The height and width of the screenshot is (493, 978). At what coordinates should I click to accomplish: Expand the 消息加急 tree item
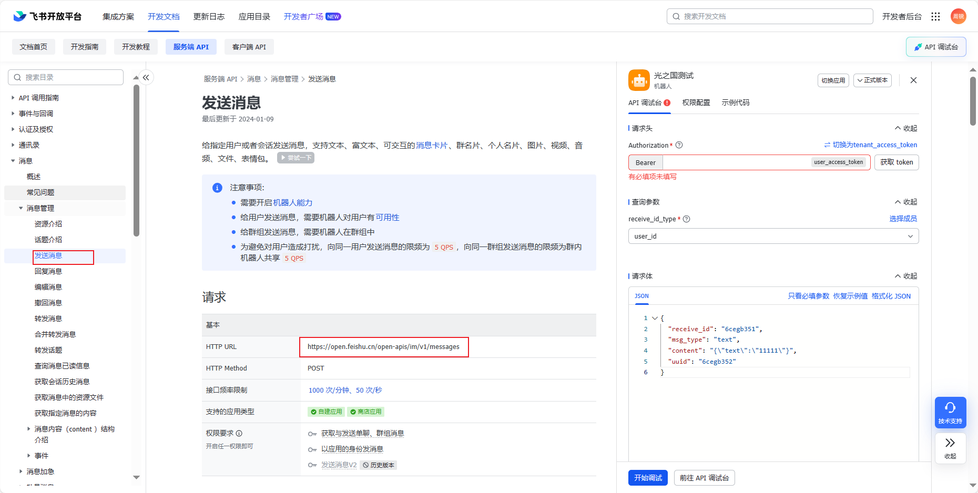tap(21, 471)
